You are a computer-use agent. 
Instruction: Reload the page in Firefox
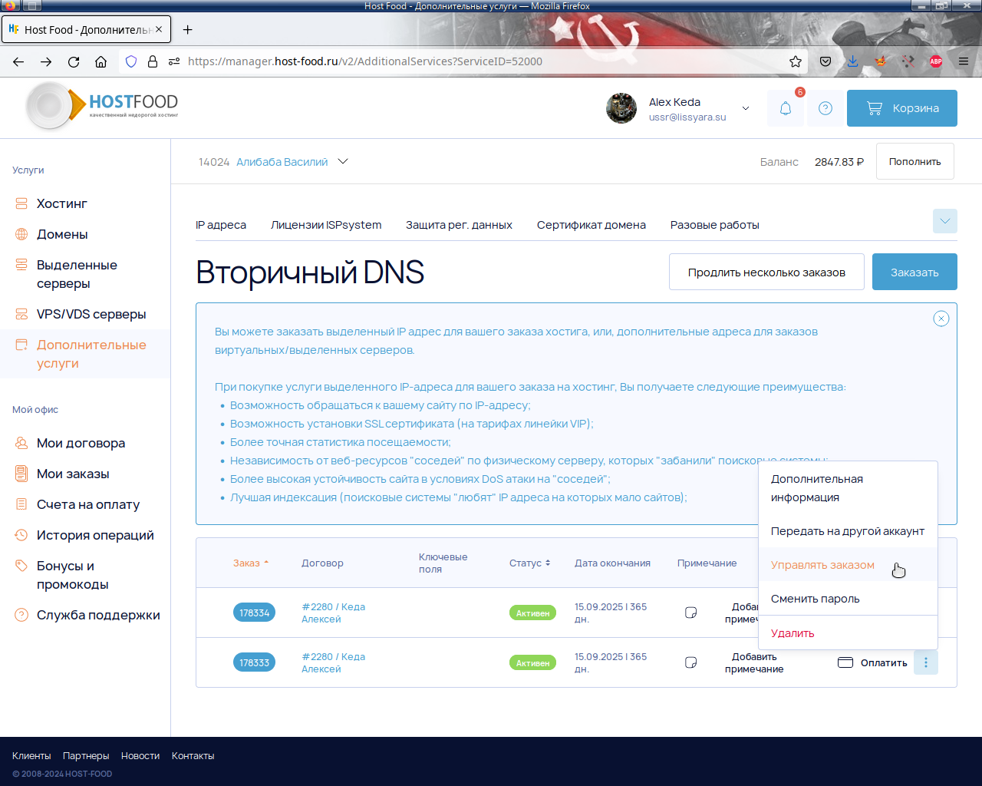[74, 61]
